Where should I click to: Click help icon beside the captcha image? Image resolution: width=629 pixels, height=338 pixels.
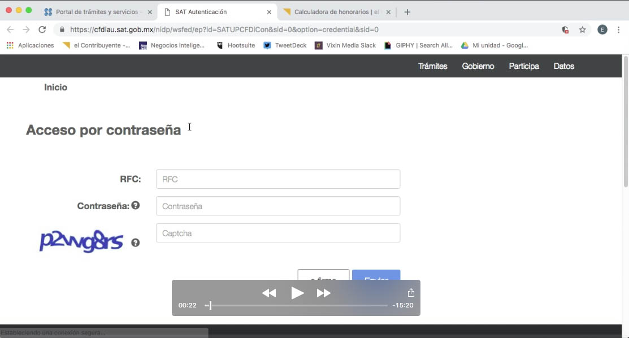(x=136, y=242)
